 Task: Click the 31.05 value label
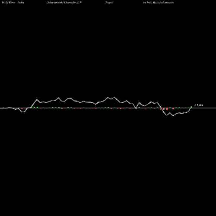199,105
